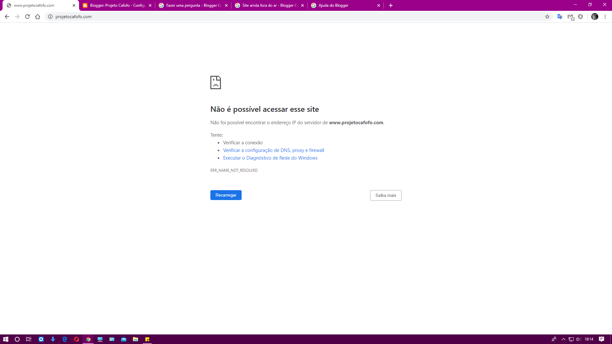Viewport: 612px width, 344px height.
Task: Open Executar o Diagnóstico de Rede link
Action: click(270, 158)
